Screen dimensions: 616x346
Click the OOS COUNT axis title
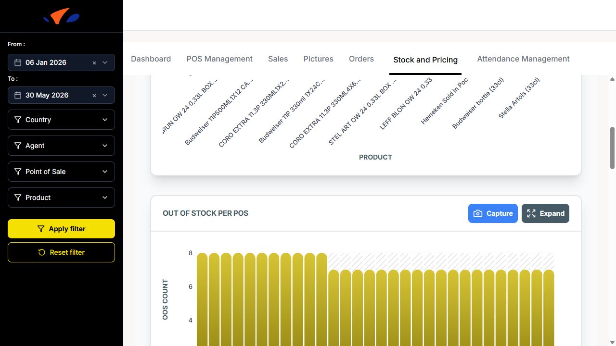[166, 300]
